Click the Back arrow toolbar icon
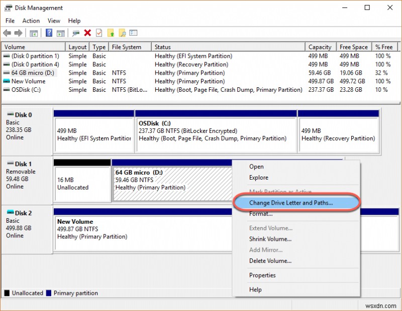This screenshot has width=402, height=311. pyautogui.click(x=7, y=33)
